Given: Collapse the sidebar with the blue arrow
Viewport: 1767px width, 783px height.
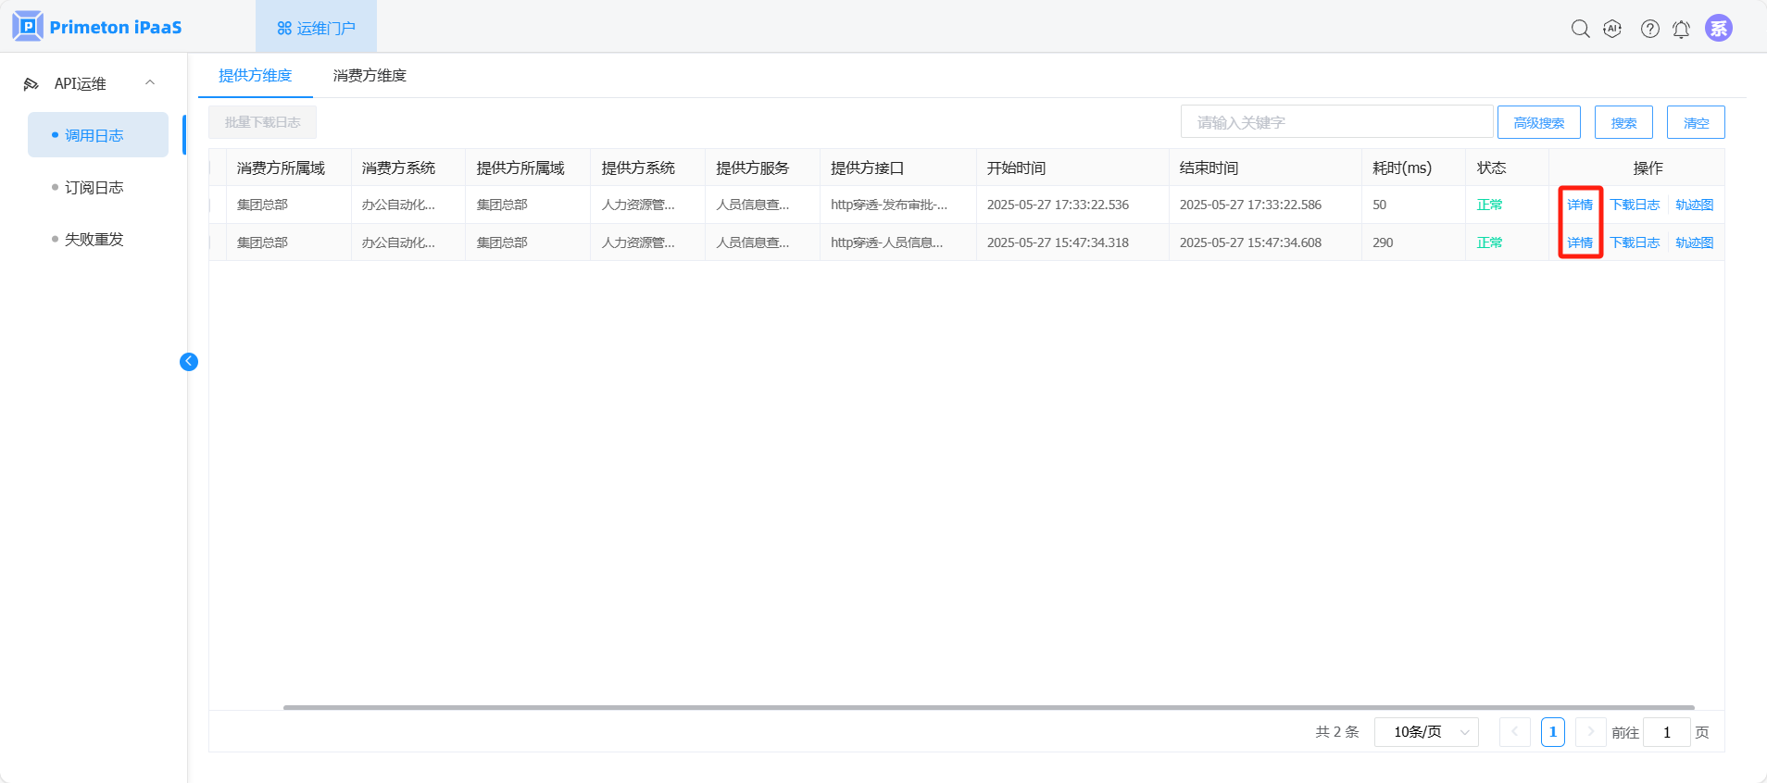Looking at the screenshot, I should (x=189, y=362).
